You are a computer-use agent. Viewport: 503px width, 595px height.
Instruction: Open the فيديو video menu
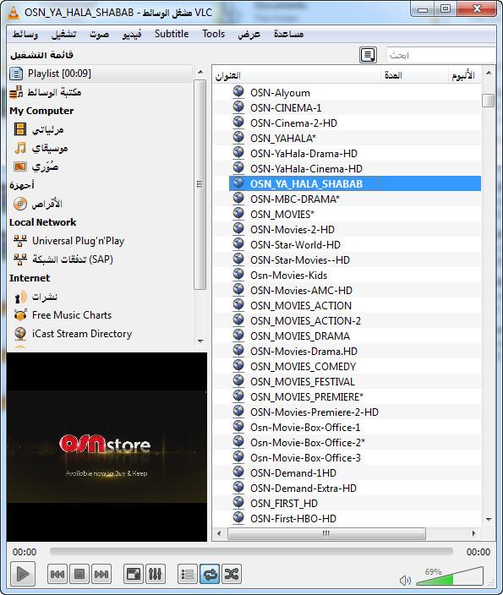132,34
